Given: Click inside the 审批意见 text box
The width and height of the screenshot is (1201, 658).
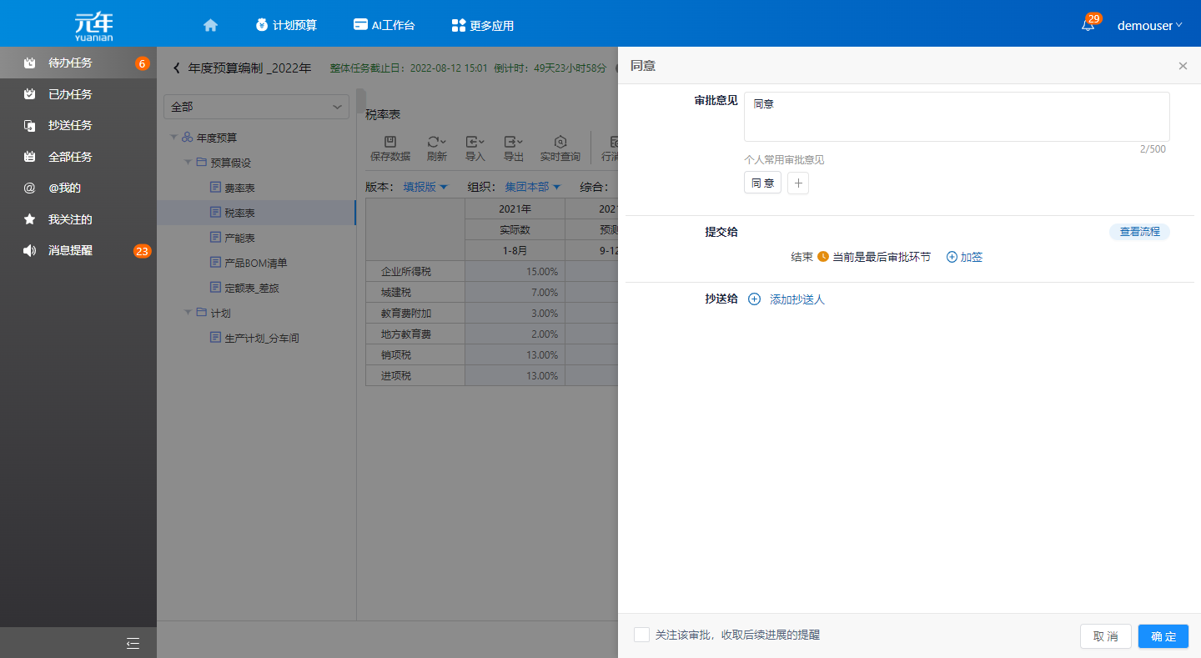Looking at the screenshot, I should tap(956, 117).
